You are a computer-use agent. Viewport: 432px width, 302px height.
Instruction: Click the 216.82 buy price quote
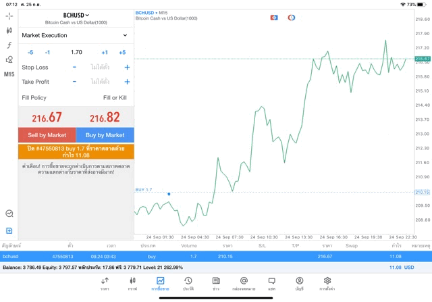105,118
